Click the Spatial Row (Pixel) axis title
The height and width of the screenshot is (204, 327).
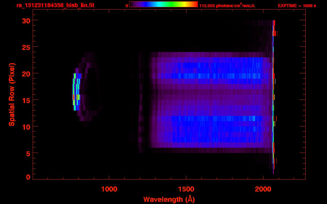[11, 94]
